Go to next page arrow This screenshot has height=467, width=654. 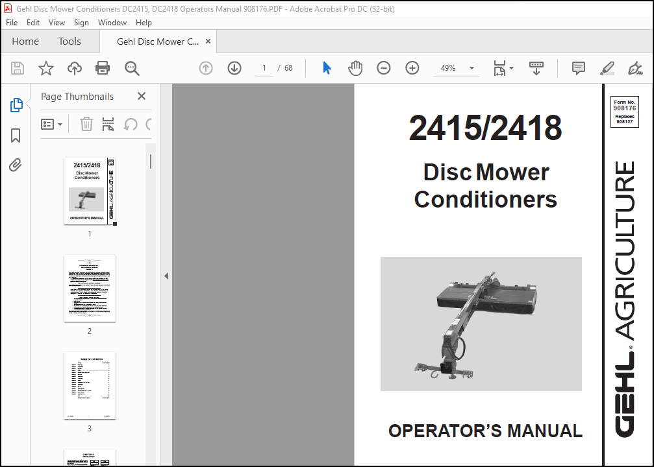234,68
